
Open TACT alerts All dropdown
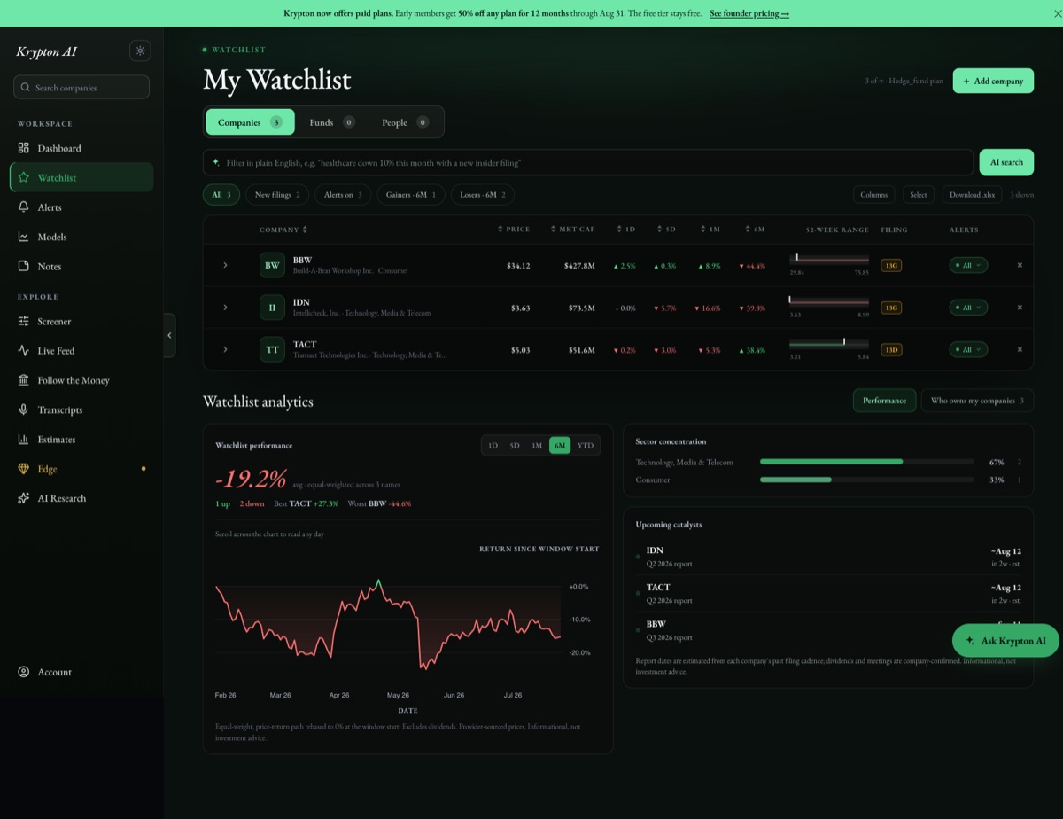pyautogui.click(x=968, y=349)
